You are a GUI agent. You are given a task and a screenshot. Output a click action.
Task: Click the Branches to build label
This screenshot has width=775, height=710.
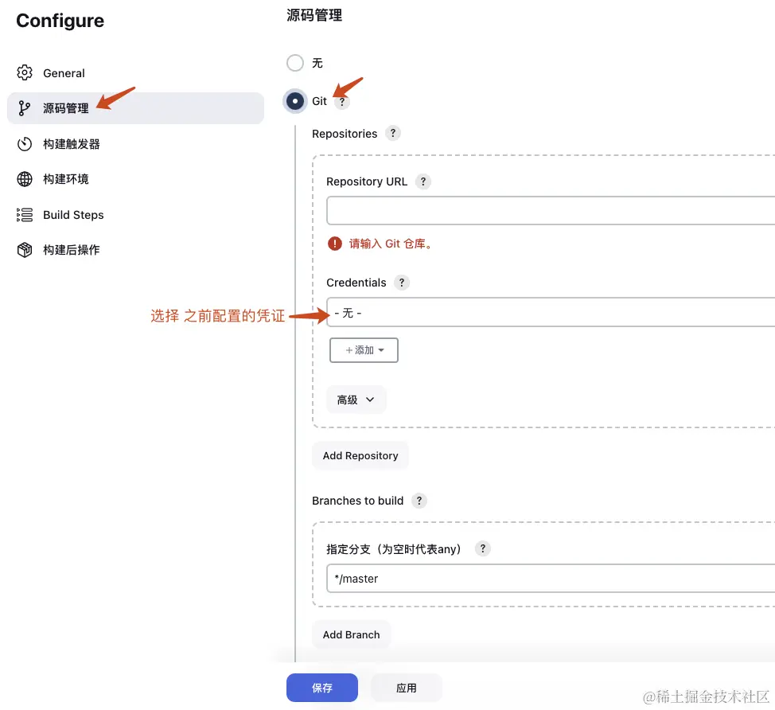coord(358,501)
